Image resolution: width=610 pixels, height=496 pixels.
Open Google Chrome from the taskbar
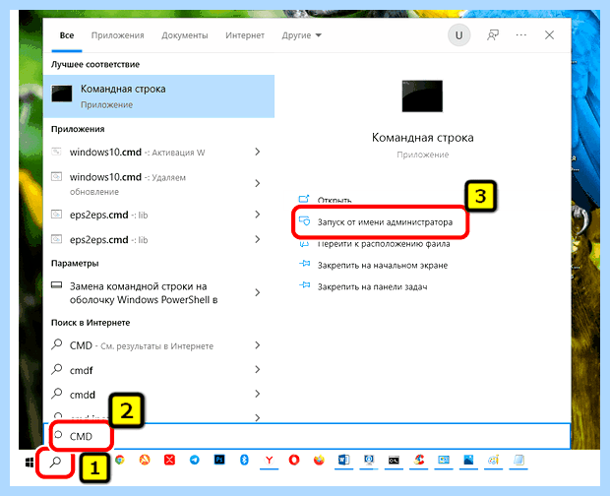coord(120,461)
